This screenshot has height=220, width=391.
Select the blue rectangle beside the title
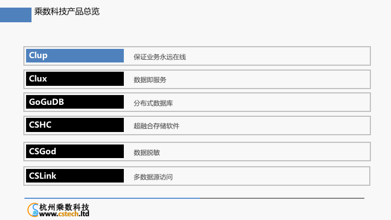click(x=15, y=15)
